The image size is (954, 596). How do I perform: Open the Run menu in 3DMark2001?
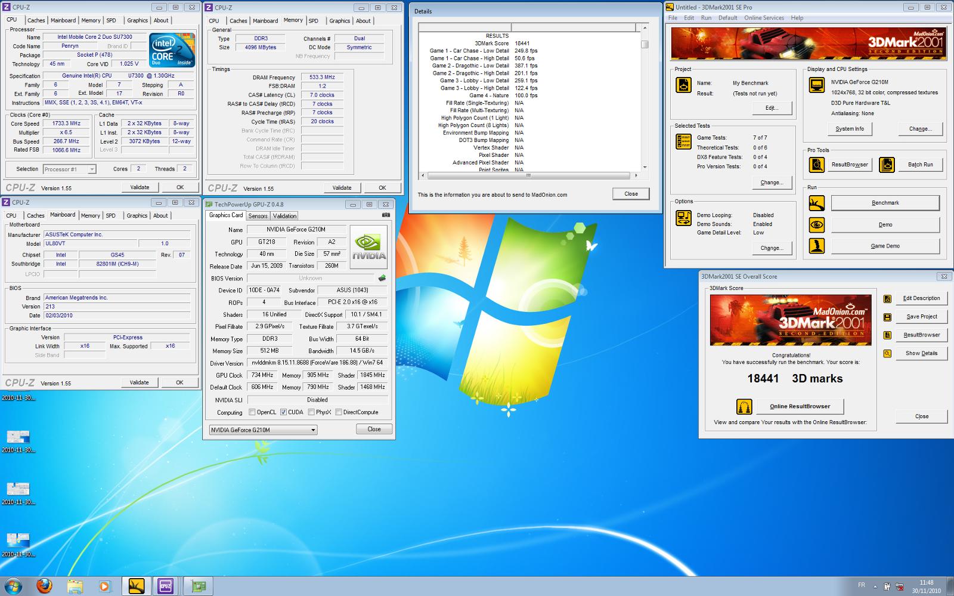click(x=706, y=18)
